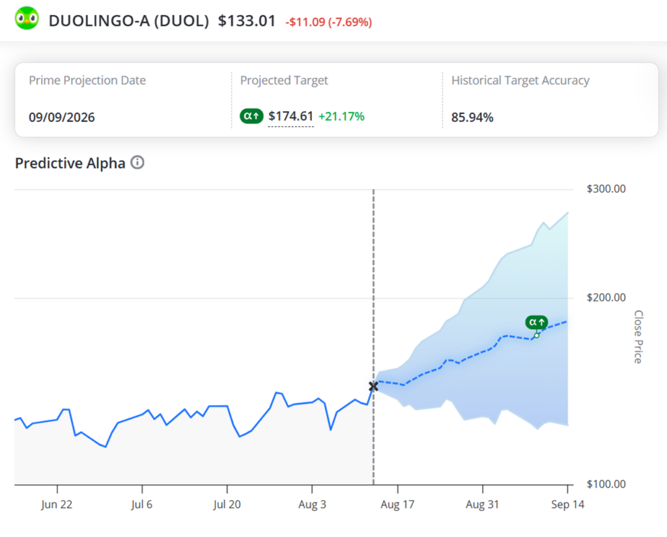
Task: Click the 09/09/2026 projection date
Action: [62, 117]
